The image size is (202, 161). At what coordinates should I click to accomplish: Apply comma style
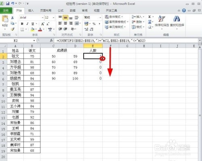99,24
